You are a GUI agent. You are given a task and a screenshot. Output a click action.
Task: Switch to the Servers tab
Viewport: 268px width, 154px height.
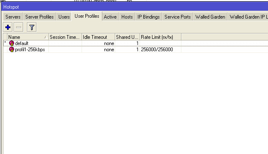pyautogui.click(x=13, y=17)
